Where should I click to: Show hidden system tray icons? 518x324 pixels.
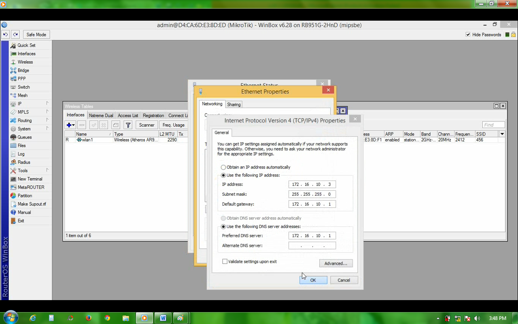[x=438, y=318]
